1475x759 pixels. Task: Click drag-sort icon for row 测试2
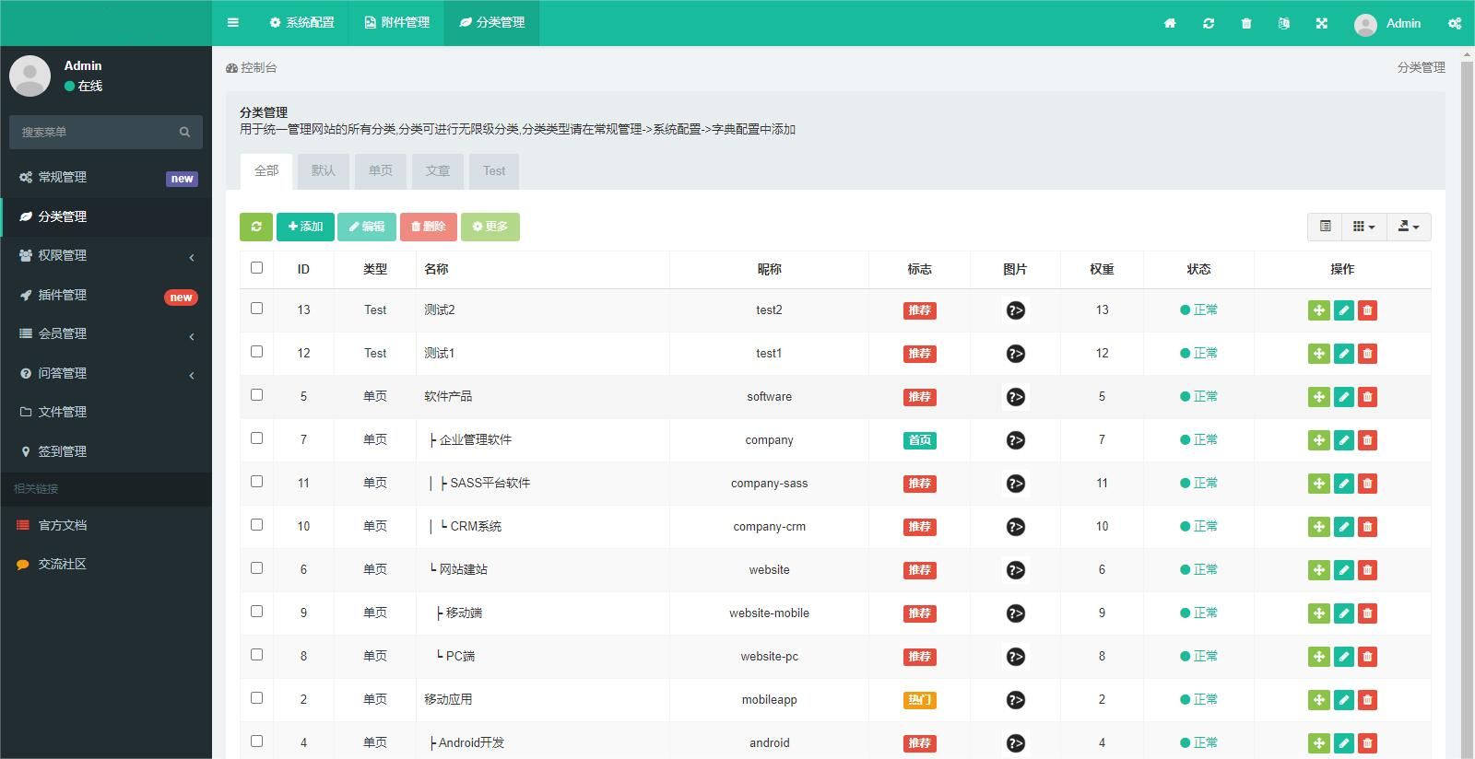pyautogui.click(x=1319, y=310)
